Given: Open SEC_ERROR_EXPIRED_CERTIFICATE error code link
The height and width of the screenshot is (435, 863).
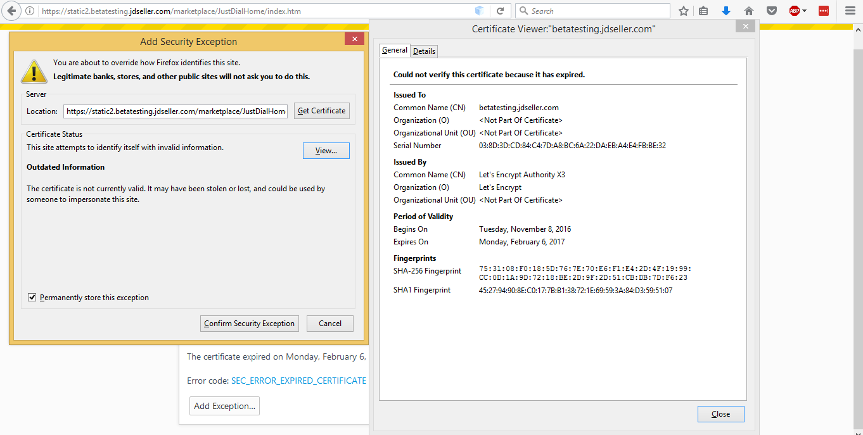Looking at the screenshot, I should tap(298, 381).
